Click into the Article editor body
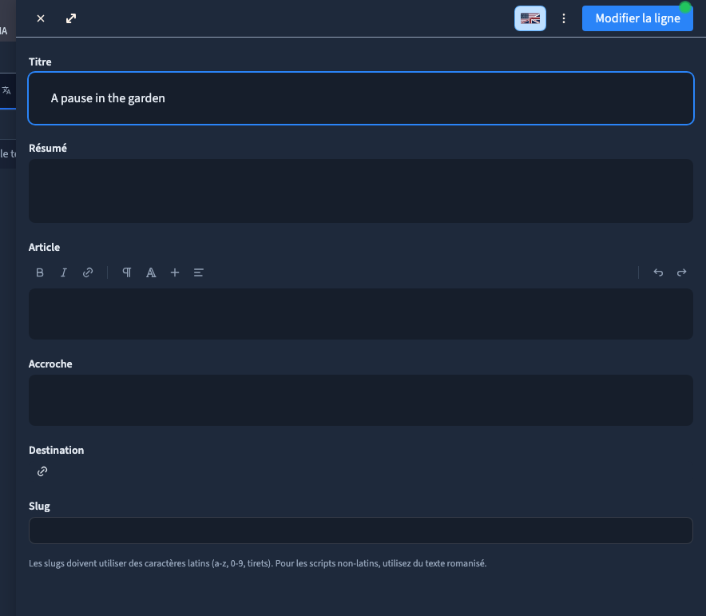This screenshot has height=616, width=706. point(361,314)
